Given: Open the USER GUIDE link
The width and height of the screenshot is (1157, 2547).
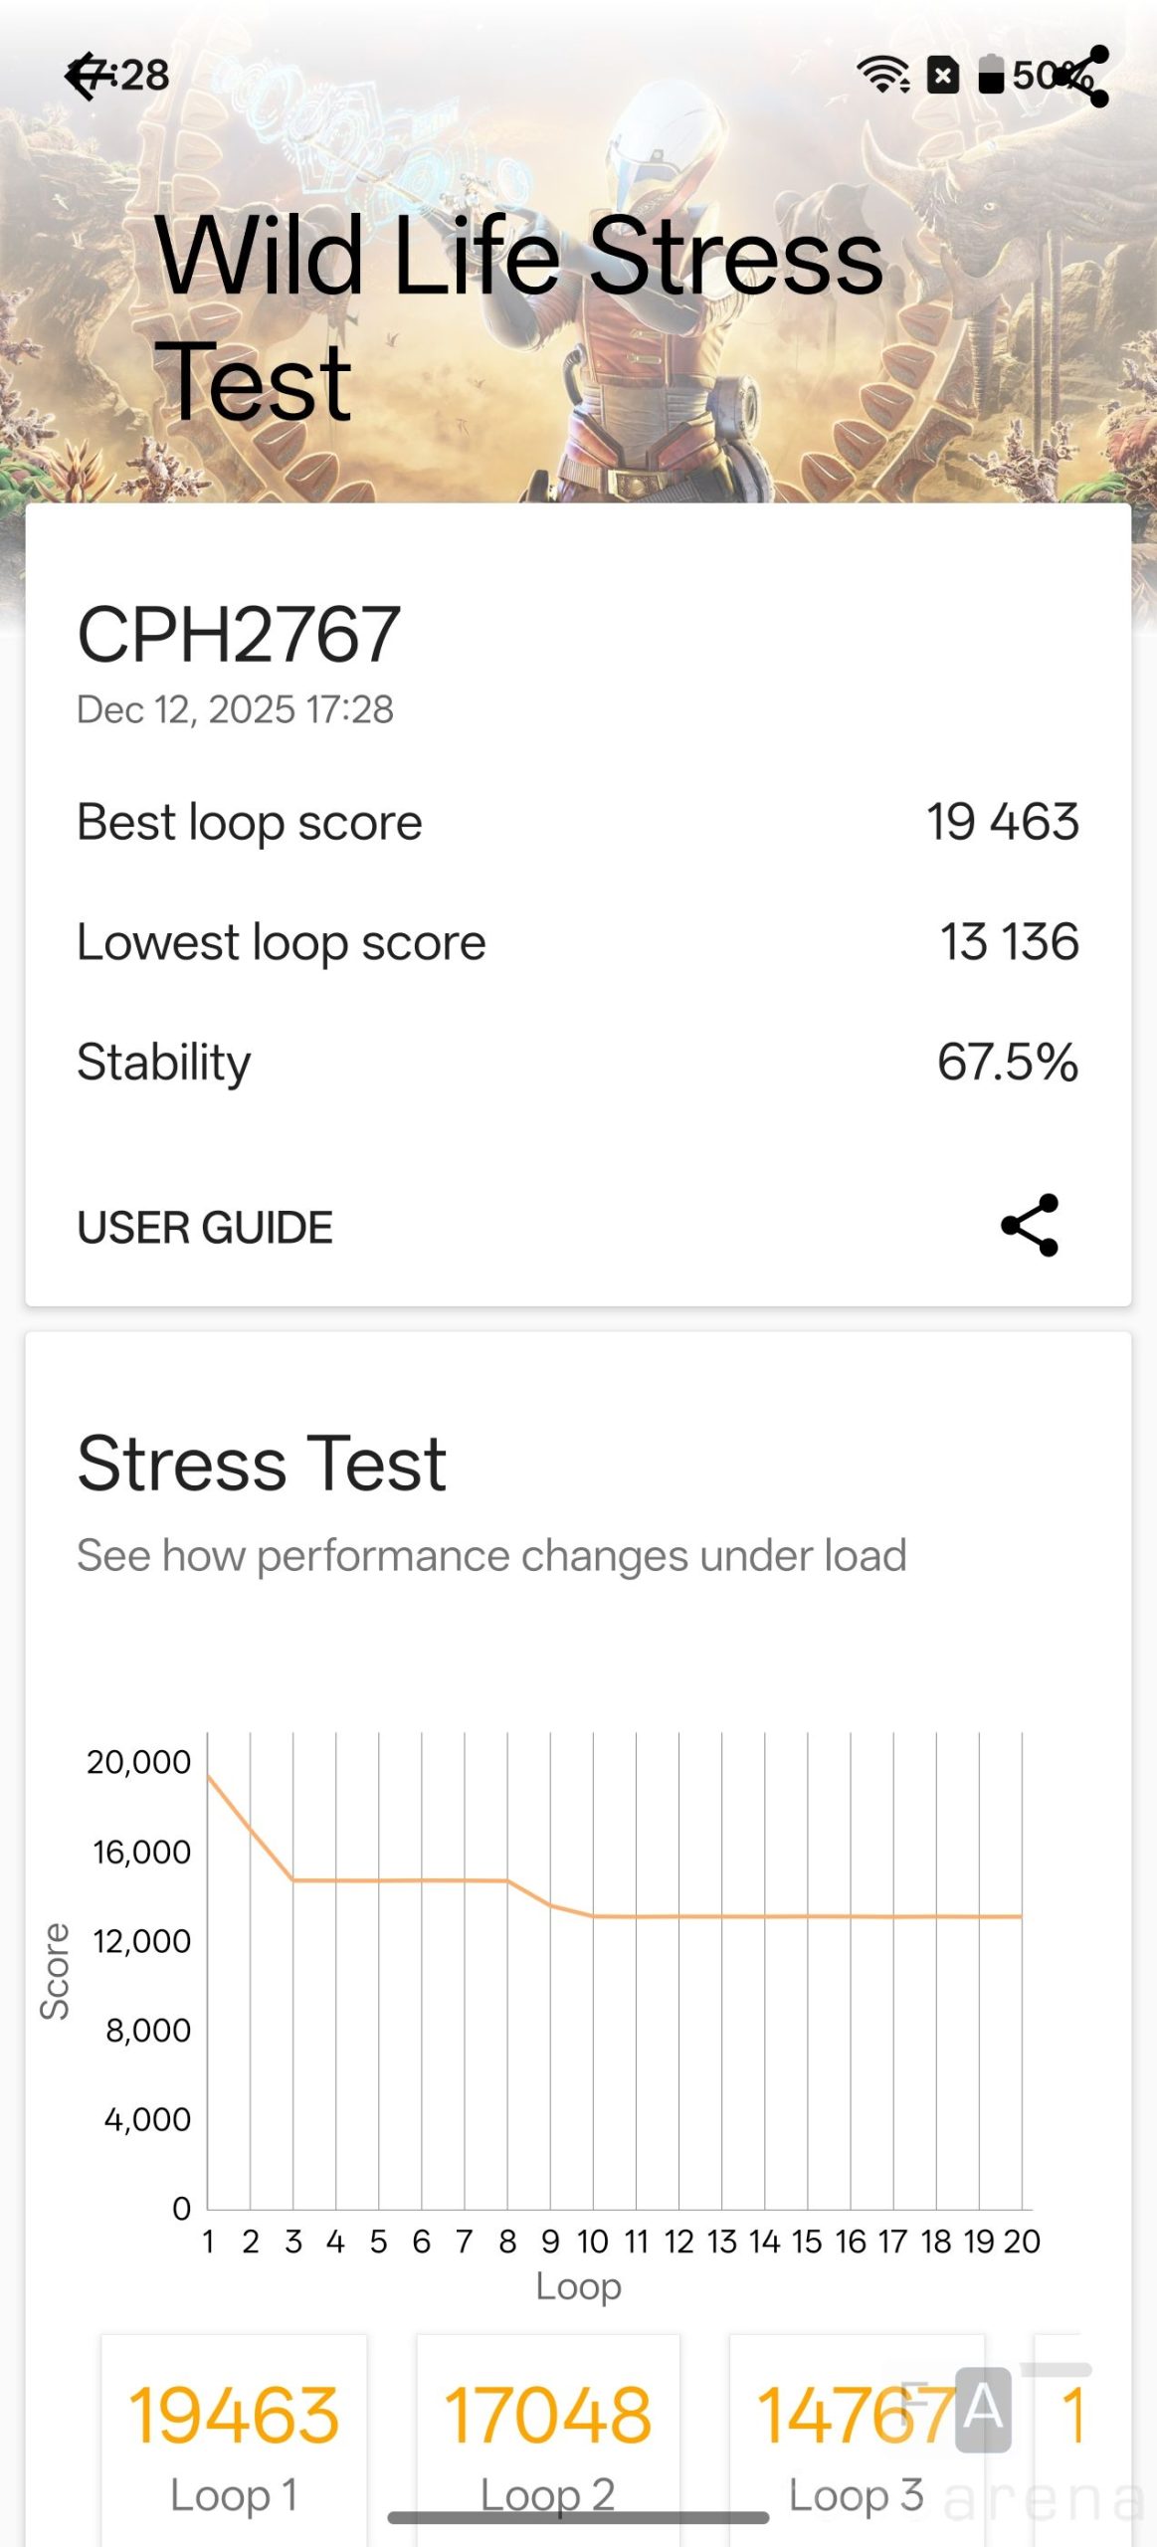Looking at the screenshot, I should tap(205, 1228).
